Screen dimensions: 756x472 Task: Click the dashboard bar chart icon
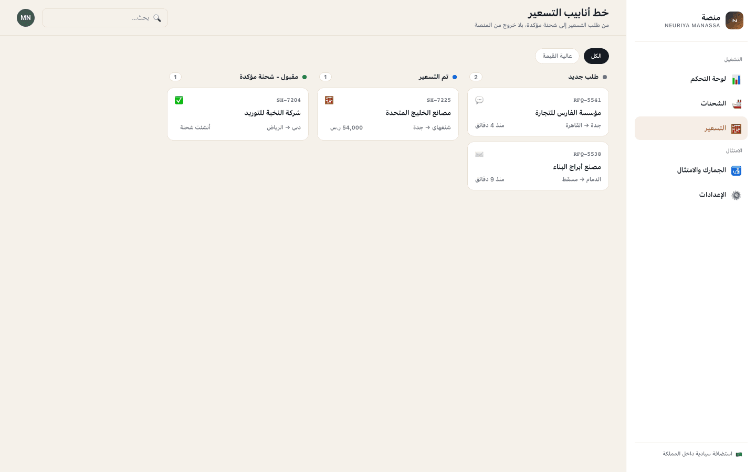(736, 79)
